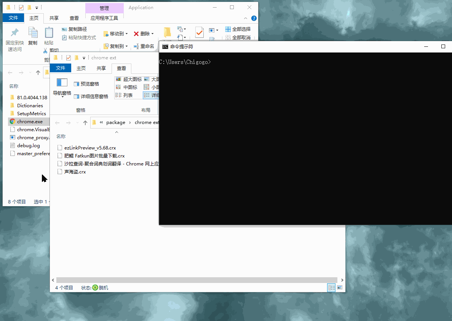
Task: Expand the 移动到 dropdown
Action: coord(126,34)
